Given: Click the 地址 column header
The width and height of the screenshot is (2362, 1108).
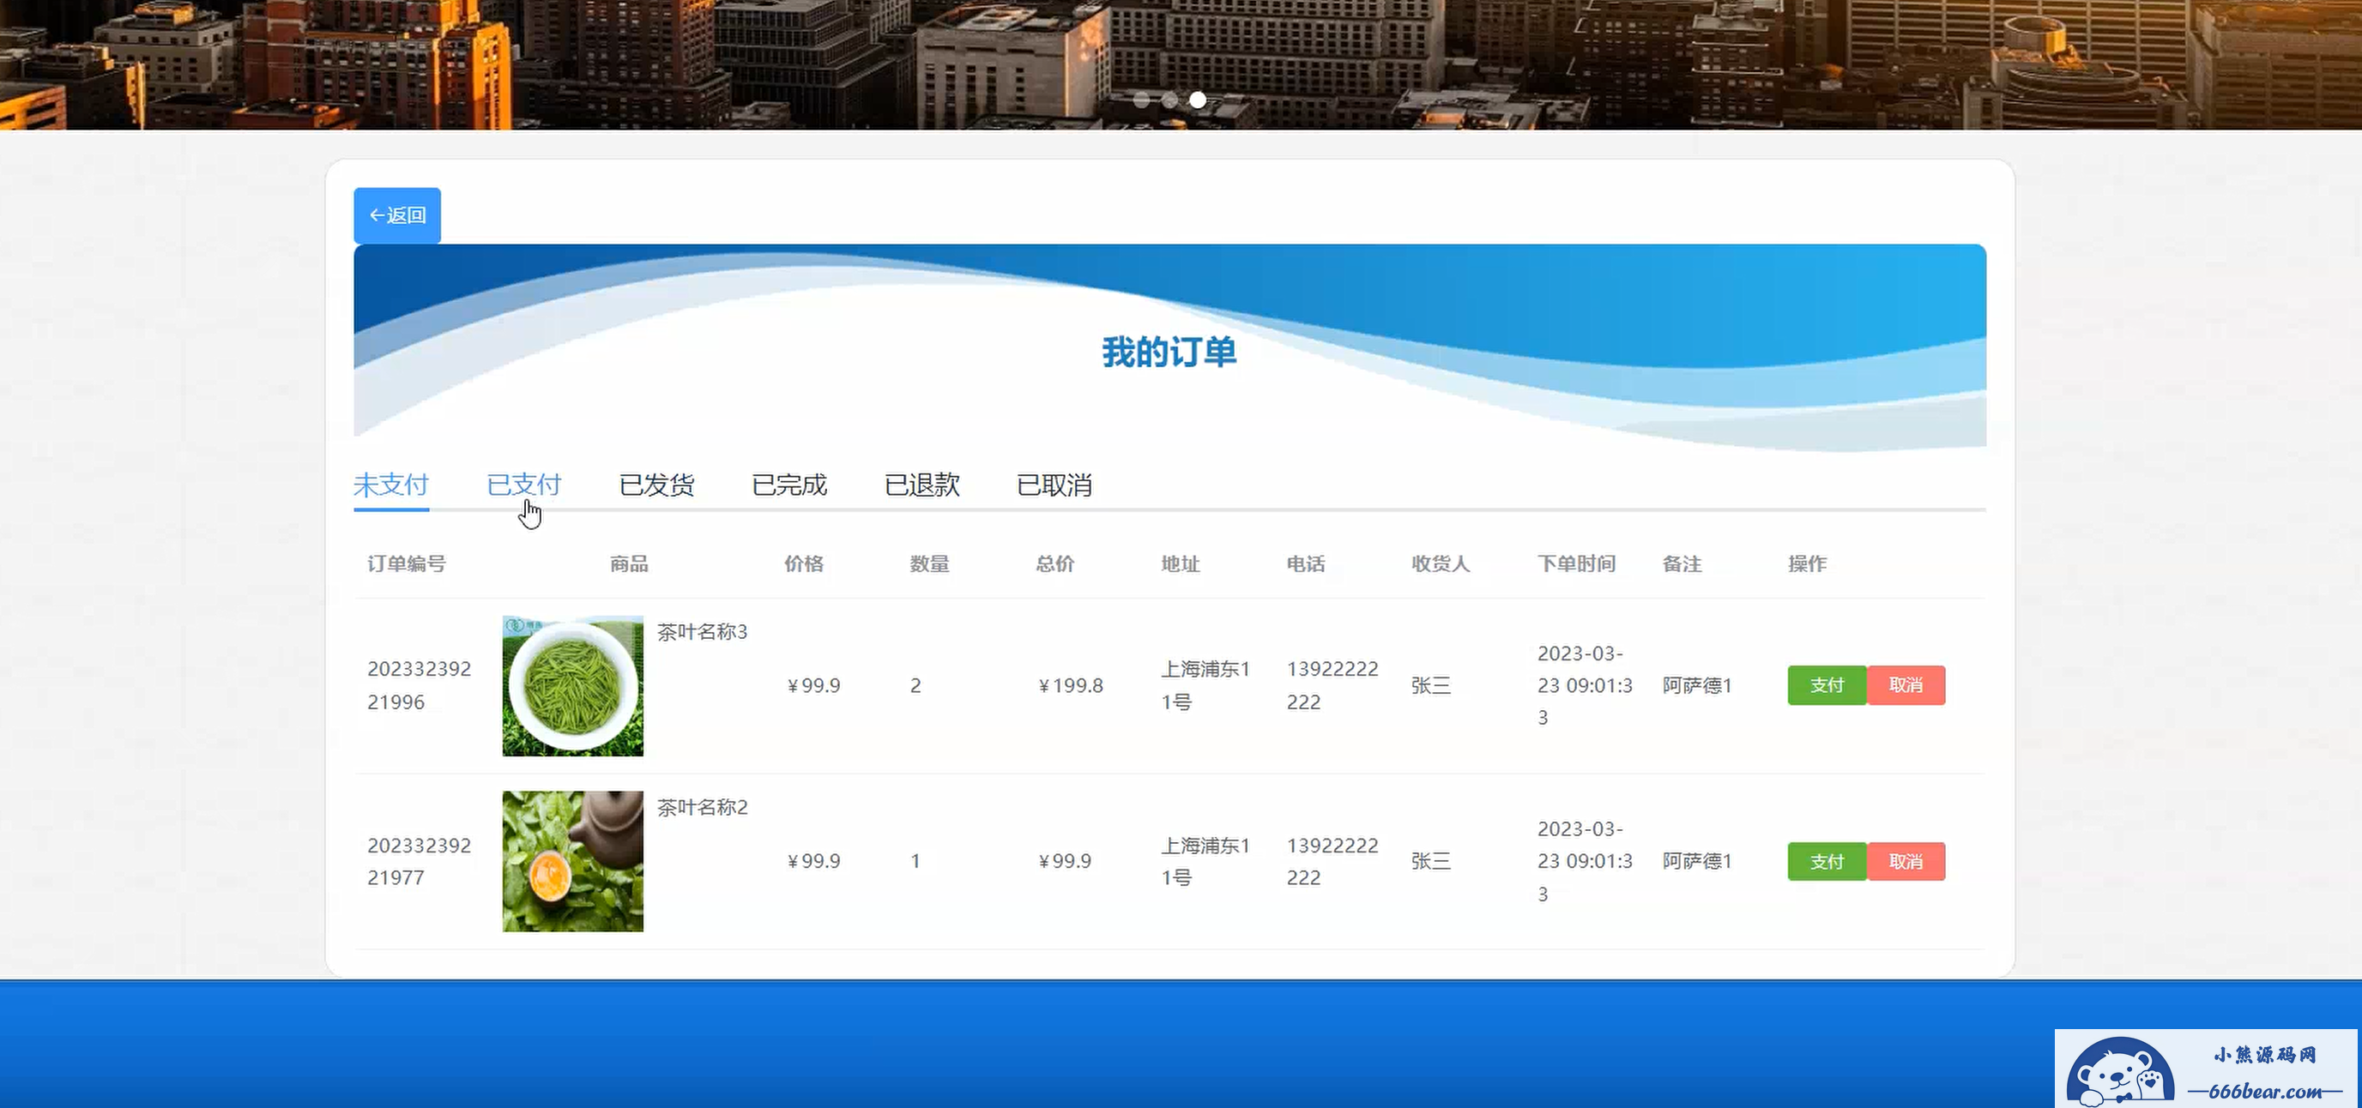Looking at the screenshot, I should (x=1180, y=563).
